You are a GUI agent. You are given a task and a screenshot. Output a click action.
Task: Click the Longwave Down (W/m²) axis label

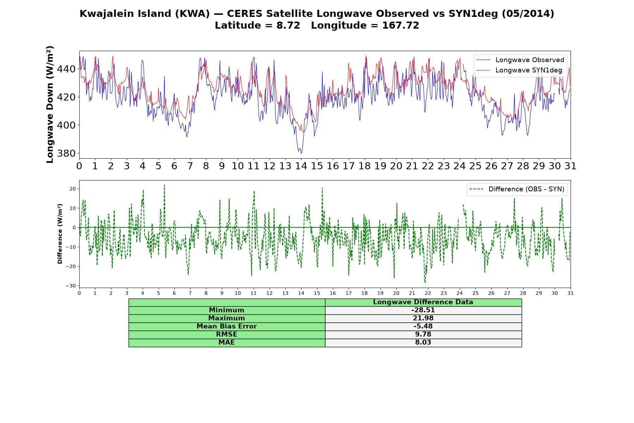click(50, 104)
